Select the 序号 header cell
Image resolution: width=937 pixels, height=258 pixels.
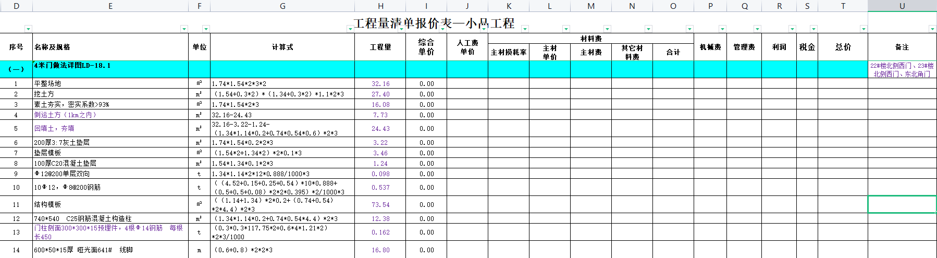(16, 47)
